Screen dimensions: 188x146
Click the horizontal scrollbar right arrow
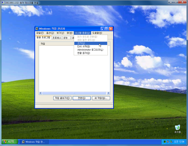108,93
